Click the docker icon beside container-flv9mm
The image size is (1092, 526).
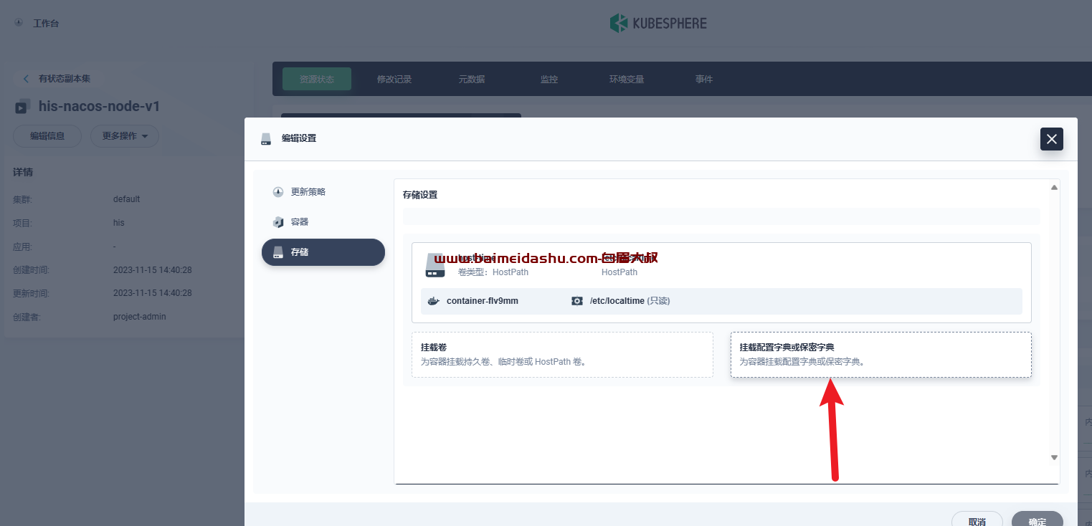click(x=433, y=301)
